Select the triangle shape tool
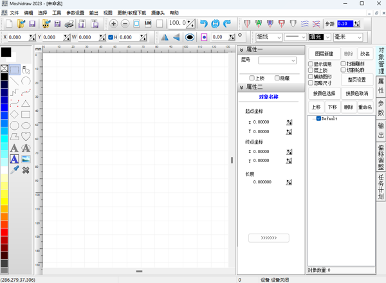Viewport: 386px width, 283px height. (26, 104)
